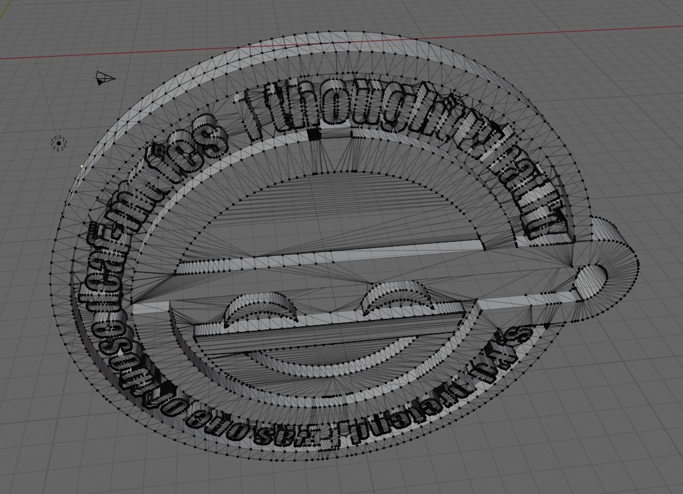
Task: Click the circular badge mesh model
Action: [344, 247]
